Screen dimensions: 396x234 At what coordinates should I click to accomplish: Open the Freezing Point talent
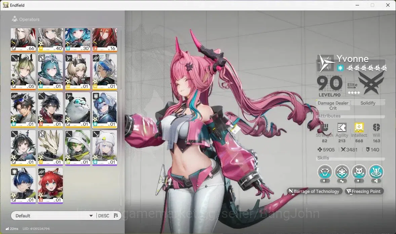(364, 191)
